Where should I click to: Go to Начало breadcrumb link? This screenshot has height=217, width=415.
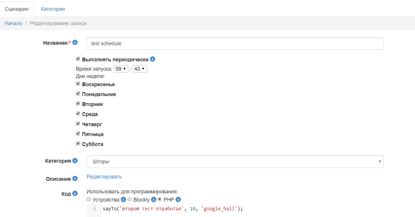click(13, 23)
